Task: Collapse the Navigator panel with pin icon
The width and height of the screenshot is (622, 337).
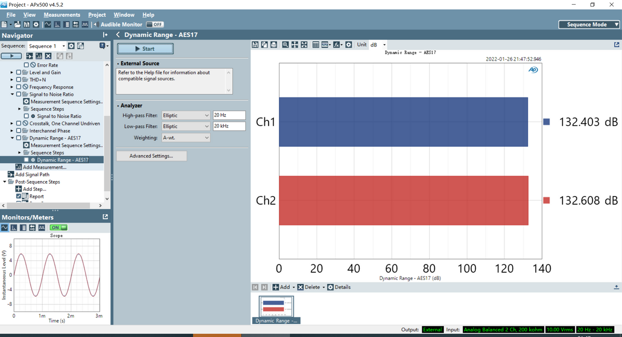Action: pos(105,35)
